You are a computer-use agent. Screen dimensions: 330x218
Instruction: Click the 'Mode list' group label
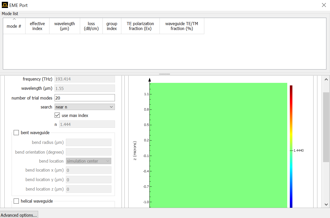tap(10, 14)
